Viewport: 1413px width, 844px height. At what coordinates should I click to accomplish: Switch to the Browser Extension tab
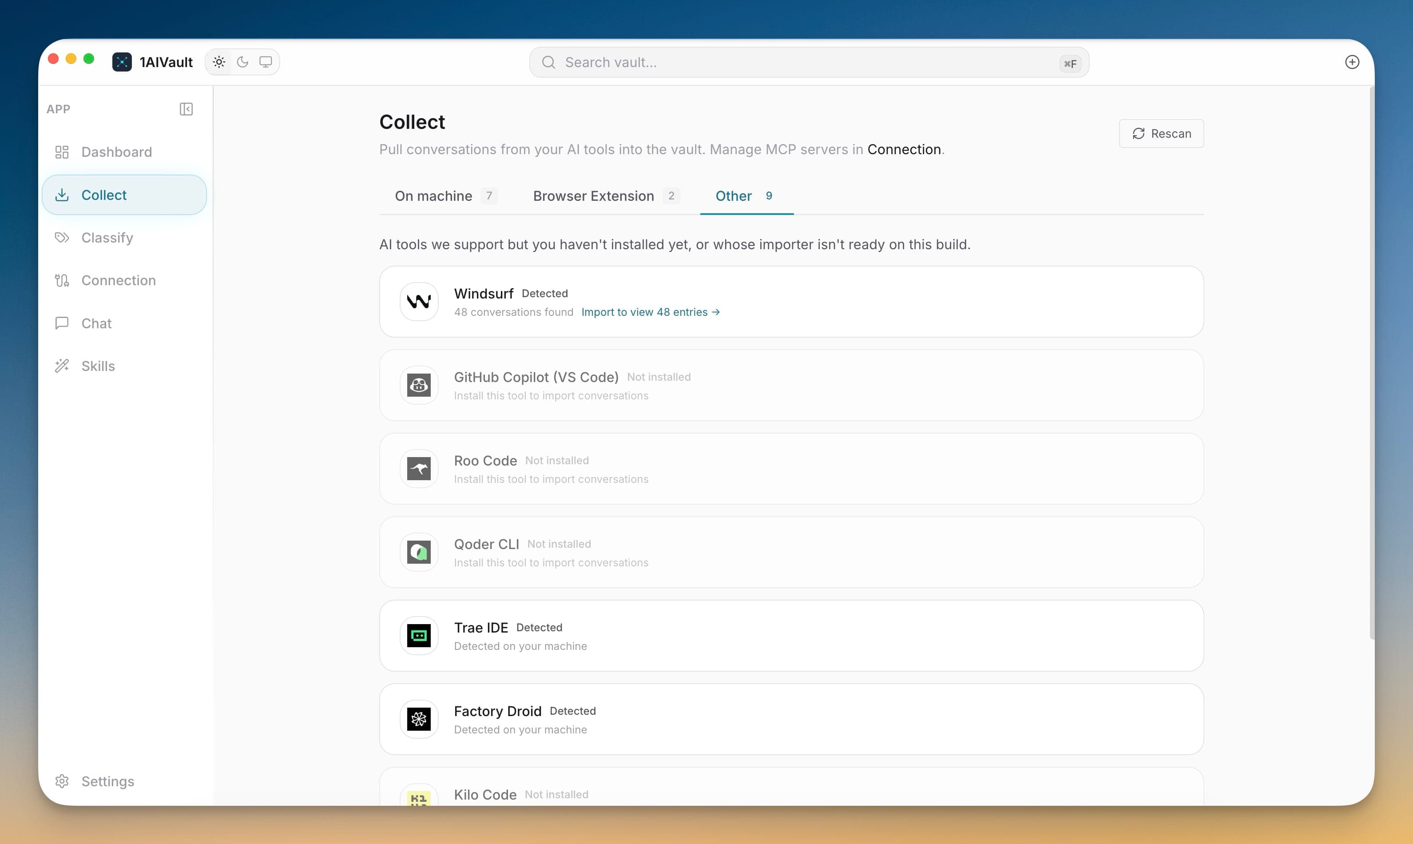607,195
